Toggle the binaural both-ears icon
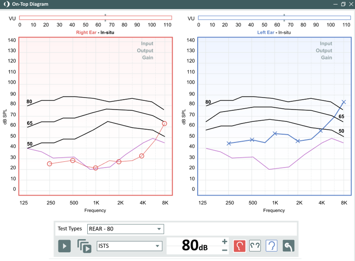 click(x=255, y=246)
